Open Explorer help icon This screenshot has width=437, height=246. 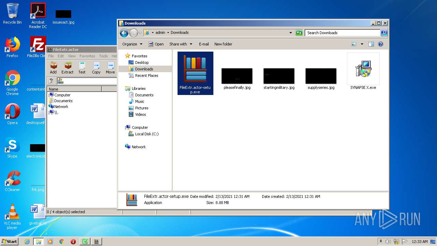[x=381, y=44]
